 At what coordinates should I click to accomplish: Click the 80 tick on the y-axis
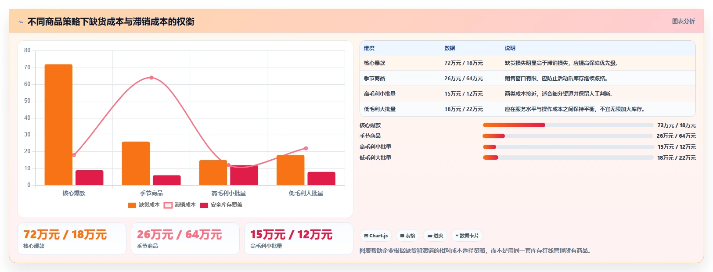click(x=27, y=50)
